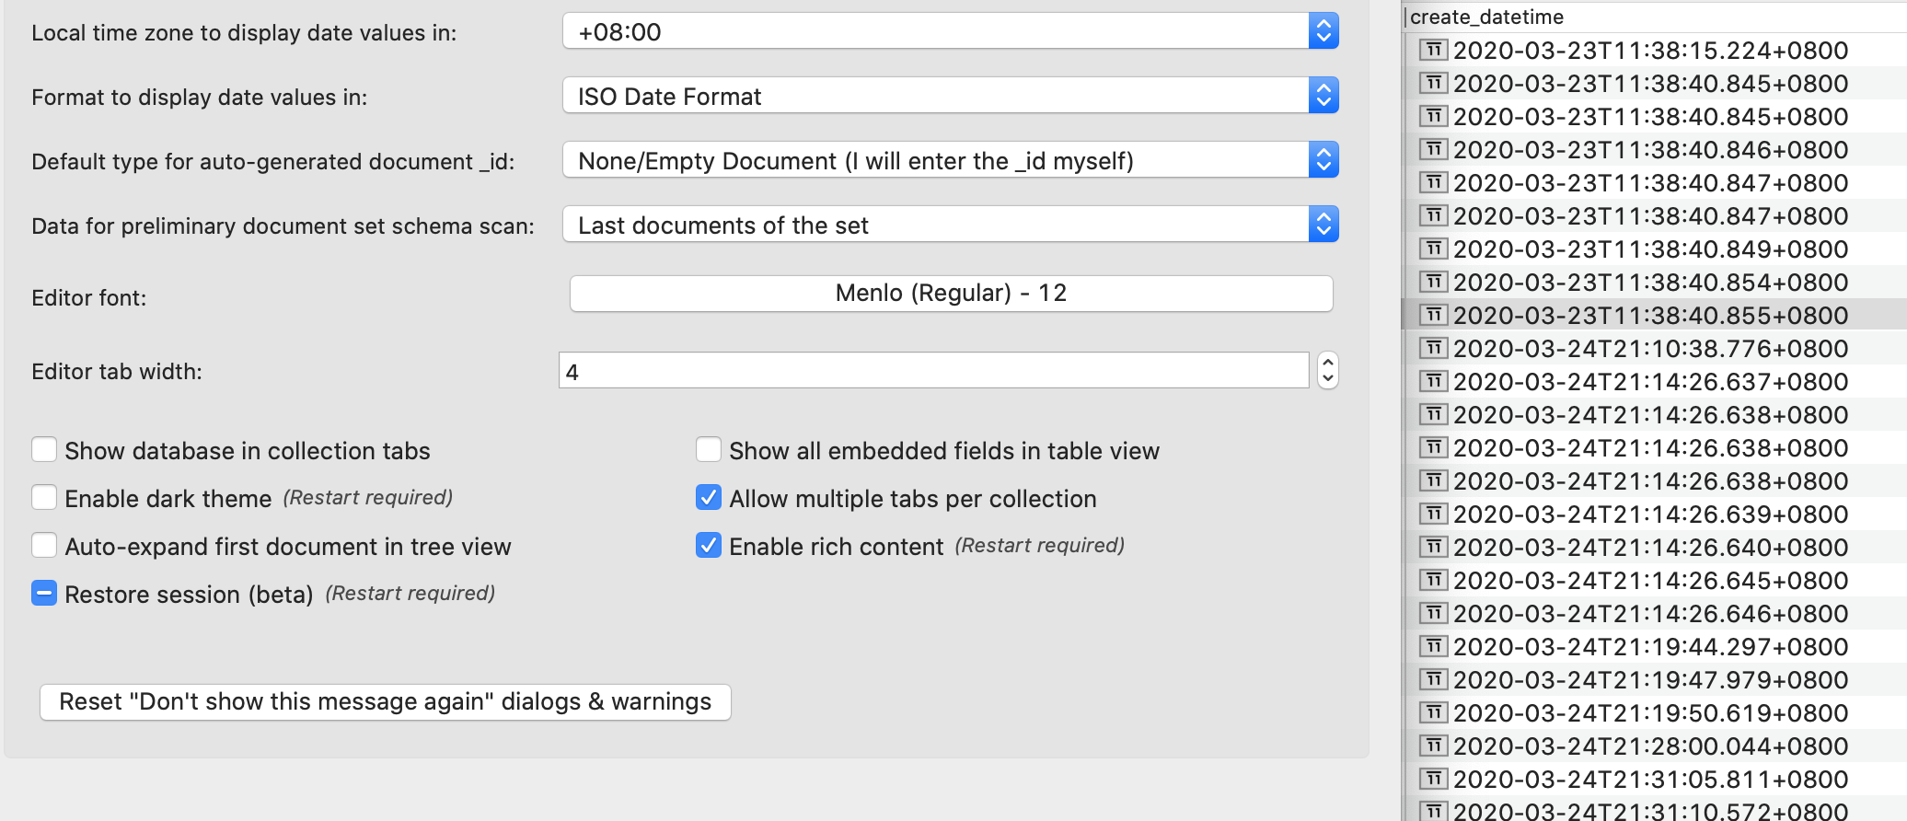Click date icon of 2020-03-24T21:14:26.645+0800
The image size is (1907, 821).
click(x=1434, y=580)
